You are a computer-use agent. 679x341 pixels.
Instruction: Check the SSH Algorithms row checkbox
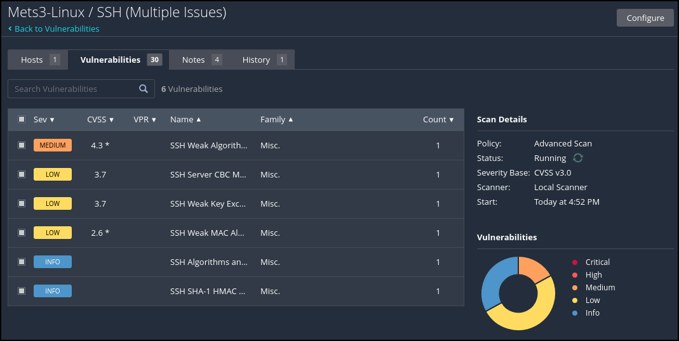(21, 262)
